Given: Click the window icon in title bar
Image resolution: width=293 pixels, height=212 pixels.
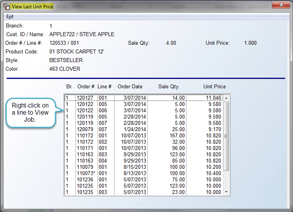Looking at the screenshot, I should [7, 7].
